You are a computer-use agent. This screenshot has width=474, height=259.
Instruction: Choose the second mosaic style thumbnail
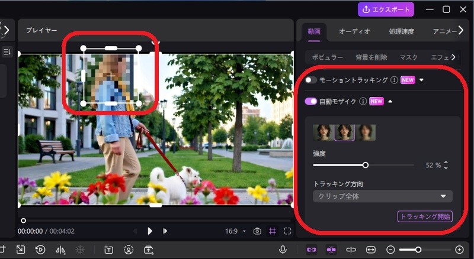tap(344, 133)
